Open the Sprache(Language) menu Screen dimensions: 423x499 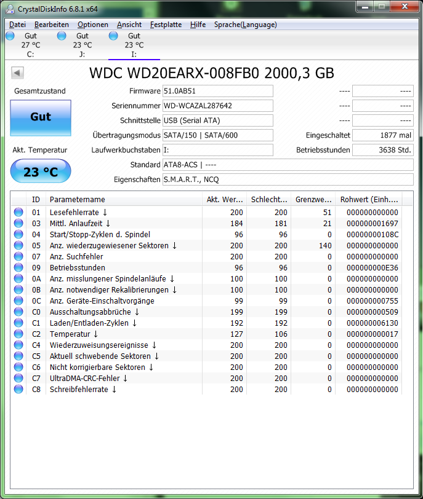tap(246, 25)
